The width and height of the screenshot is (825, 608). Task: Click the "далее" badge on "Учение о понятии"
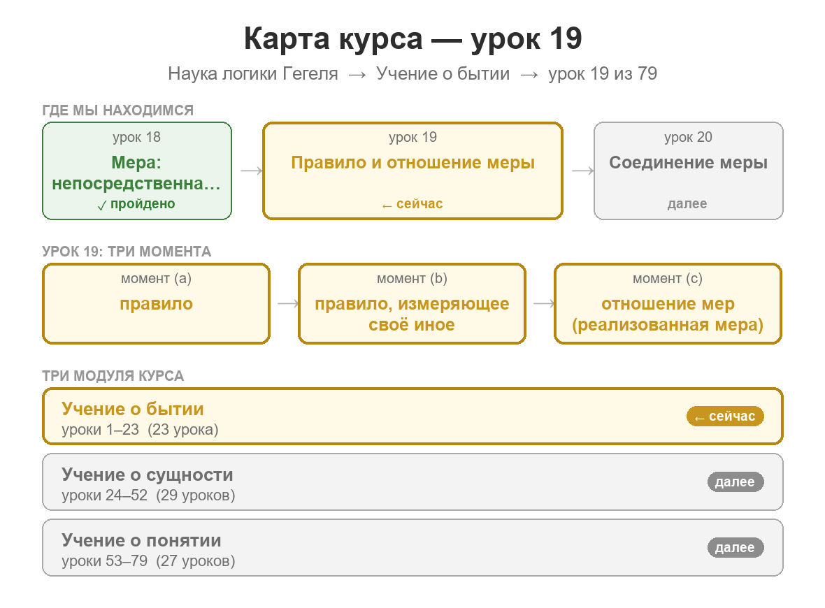click(735, 547)
